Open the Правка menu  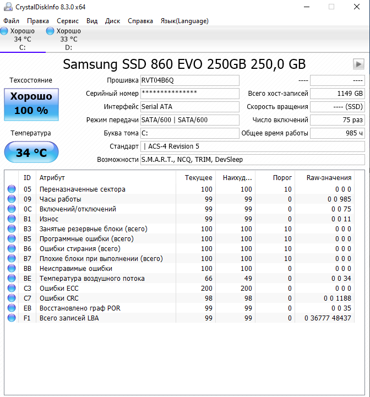(38, 21)
